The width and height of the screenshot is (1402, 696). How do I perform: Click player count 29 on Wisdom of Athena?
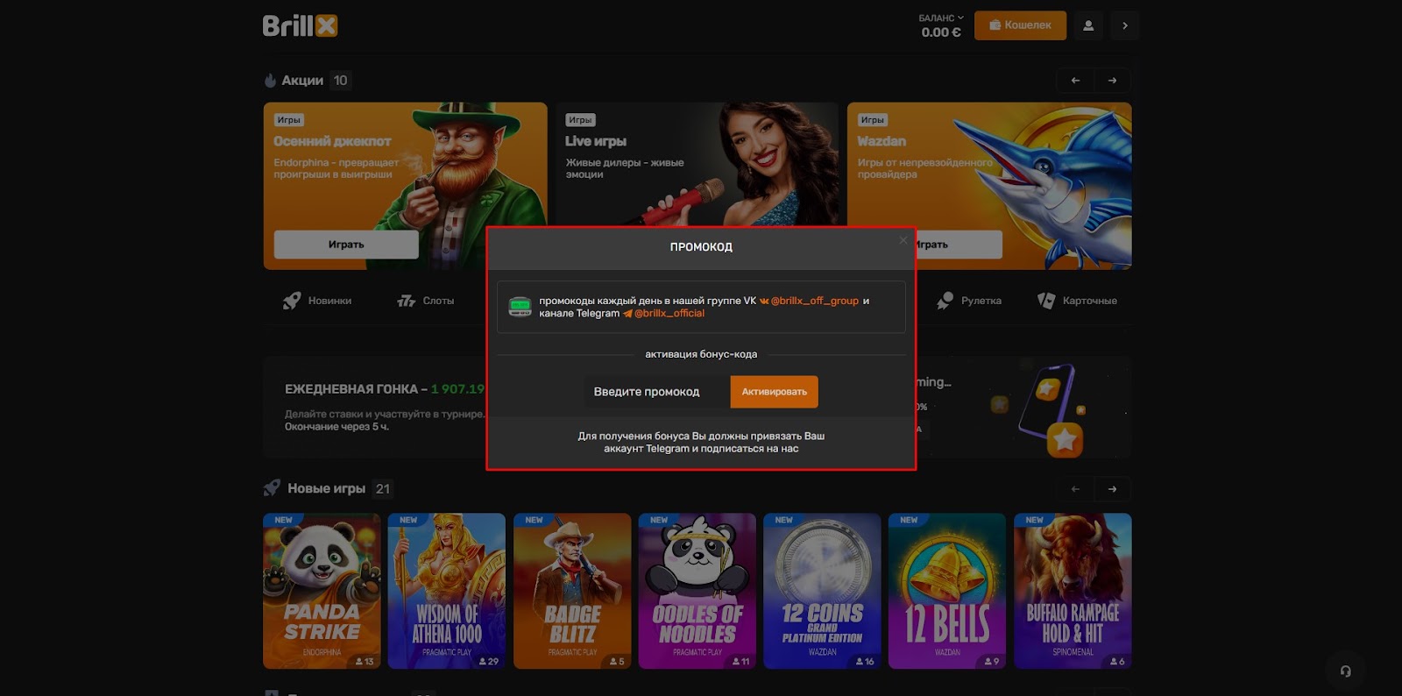click(x=488, y=662)
